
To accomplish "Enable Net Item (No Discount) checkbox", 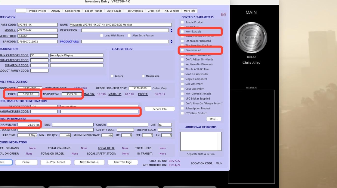I will pyautogui.click(x=182, y=64).
